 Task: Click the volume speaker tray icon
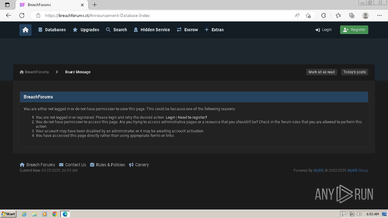[359, 214]
